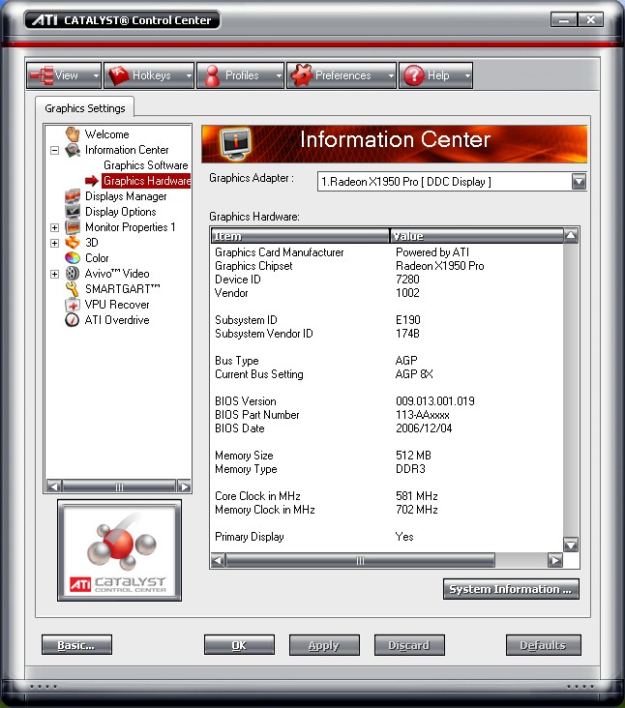
Task: Click the Basic button
Action: tap(76, 645)
